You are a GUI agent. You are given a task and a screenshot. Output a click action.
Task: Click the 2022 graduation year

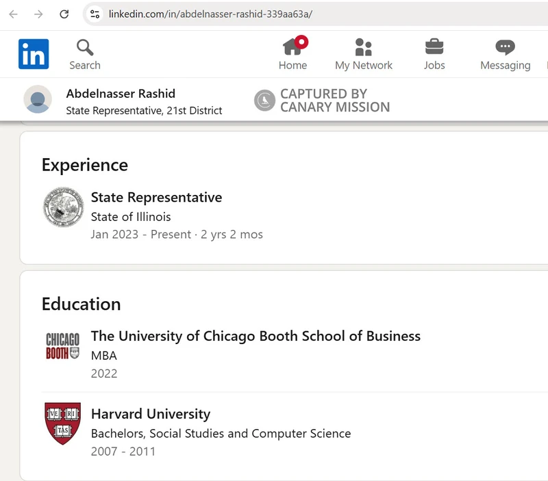coord(104,374)
